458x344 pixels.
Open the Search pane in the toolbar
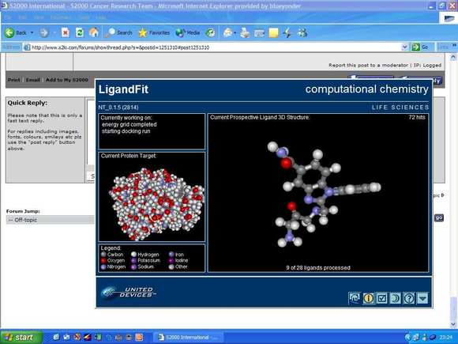118,32
